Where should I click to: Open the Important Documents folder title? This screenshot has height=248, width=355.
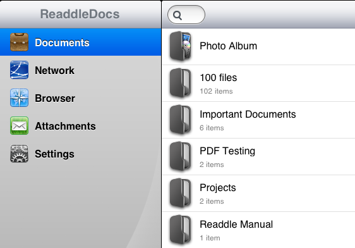tap(248, 115)
